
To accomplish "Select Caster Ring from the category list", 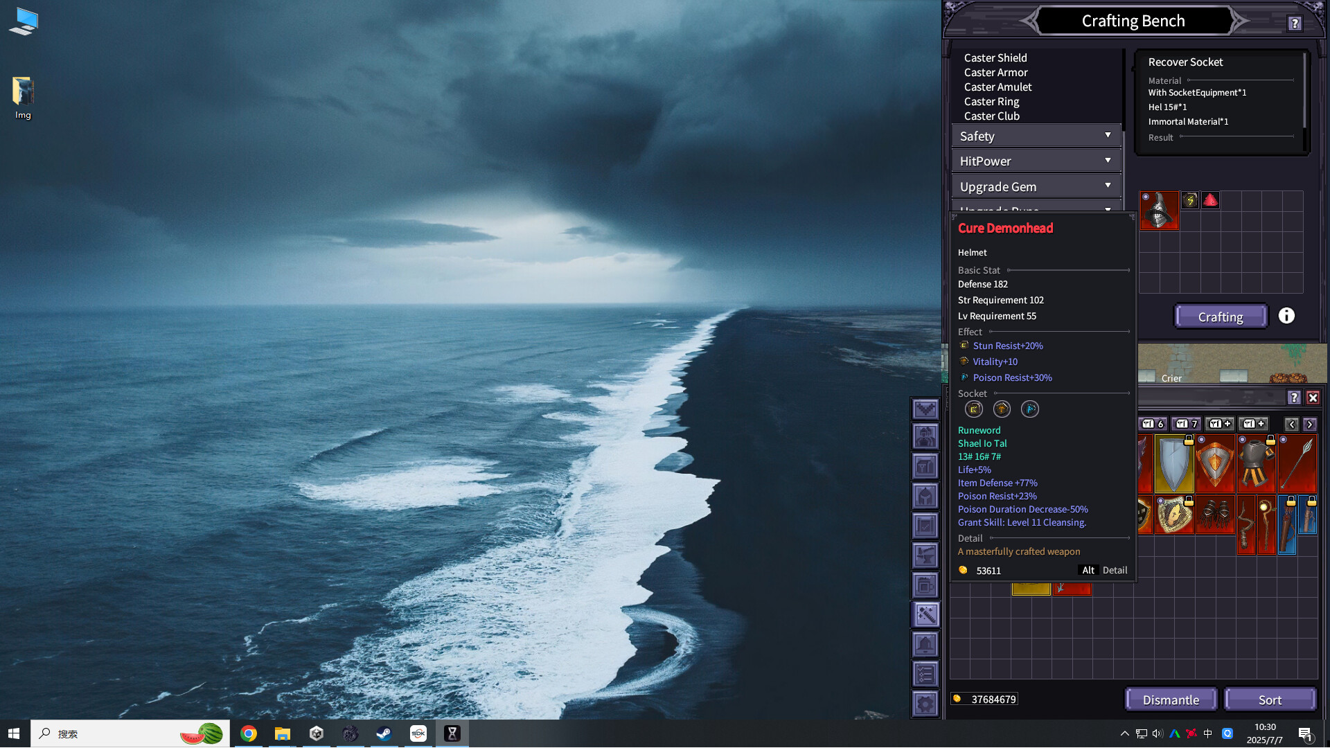I will click(x=991, y=101).
